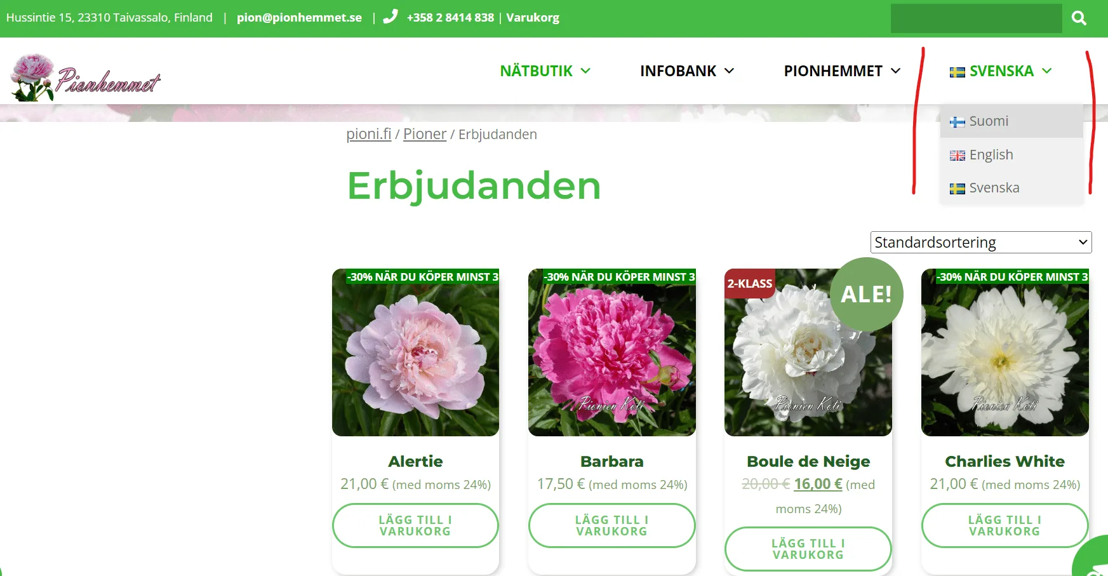Click the ALE! sale badge
Image resolution: width=1108 pixels, height=576 pixels.
(x=866, y=294)
